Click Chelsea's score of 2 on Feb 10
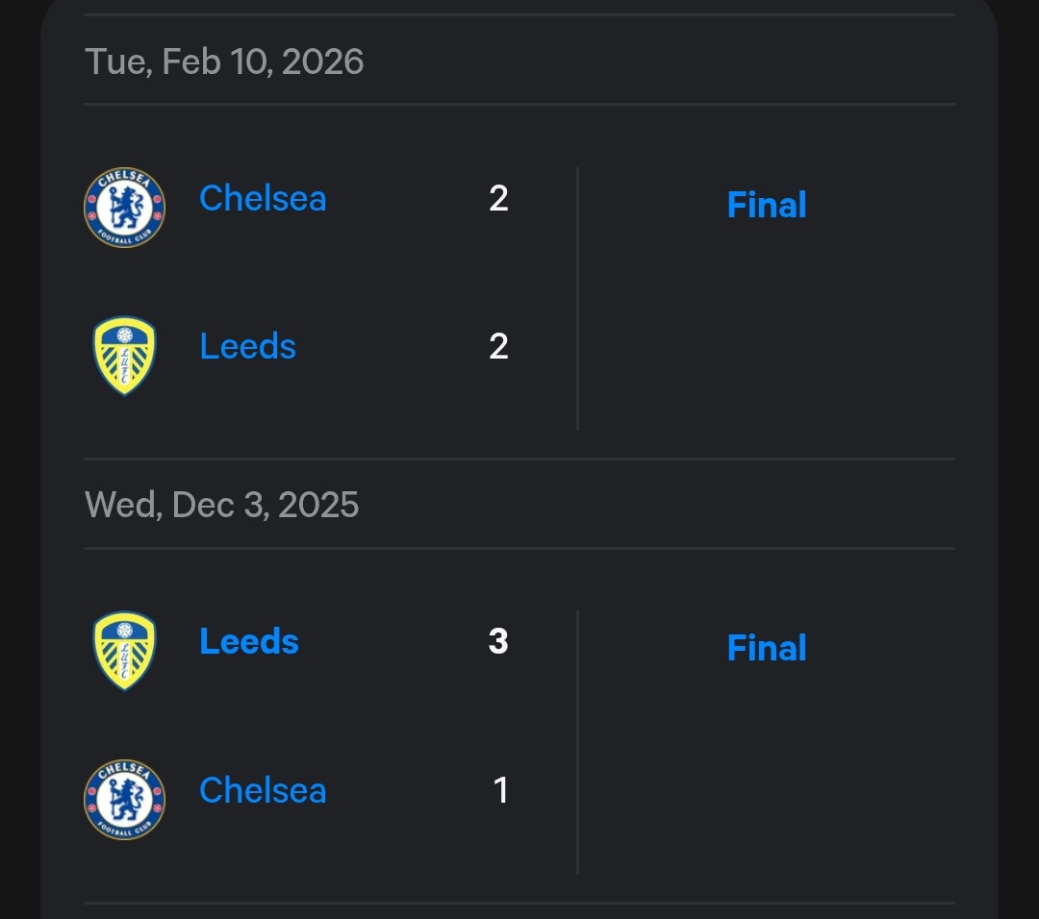Viewport: 1039px width, 919px height. point(498,199)
